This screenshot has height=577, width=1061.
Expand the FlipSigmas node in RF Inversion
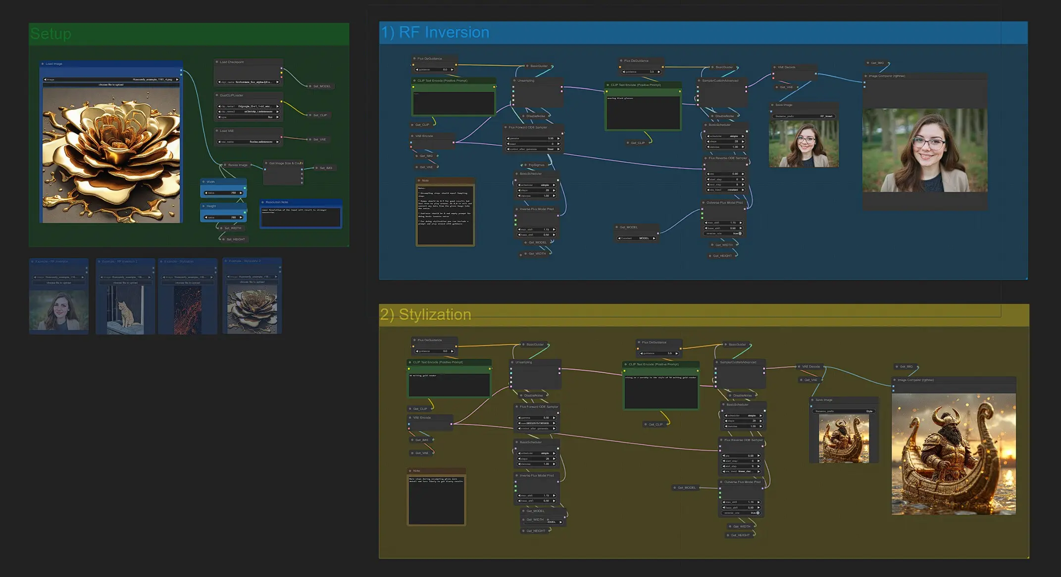coord(526,165)
